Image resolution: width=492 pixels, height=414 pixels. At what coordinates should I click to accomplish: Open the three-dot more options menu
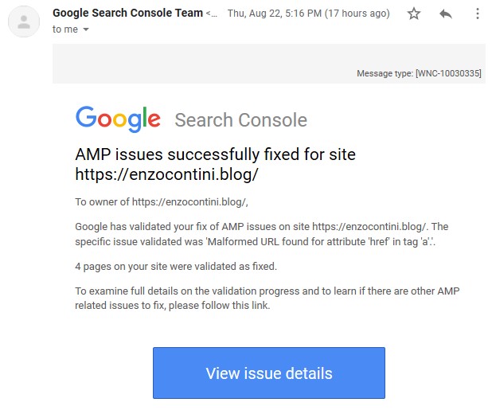[x=477, y=14]
